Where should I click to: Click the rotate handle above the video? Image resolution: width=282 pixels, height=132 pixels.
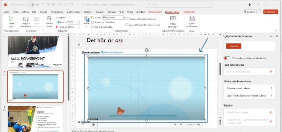pos(146,50)
